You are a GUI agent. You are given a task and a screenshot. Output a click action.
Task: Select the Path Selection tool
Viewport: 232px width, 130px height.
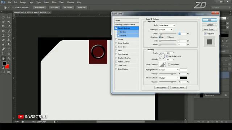3,54
